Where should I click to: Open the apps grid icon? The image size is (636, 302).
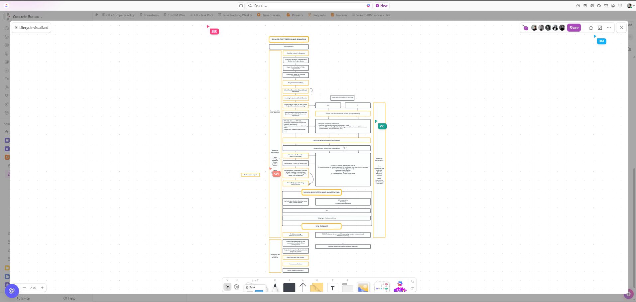[620, 6]
